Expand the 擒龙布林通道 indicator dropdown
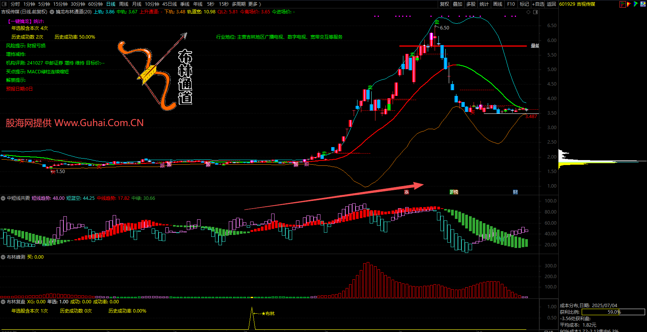This screenshot has width=647, height=332. coord(52,12)
